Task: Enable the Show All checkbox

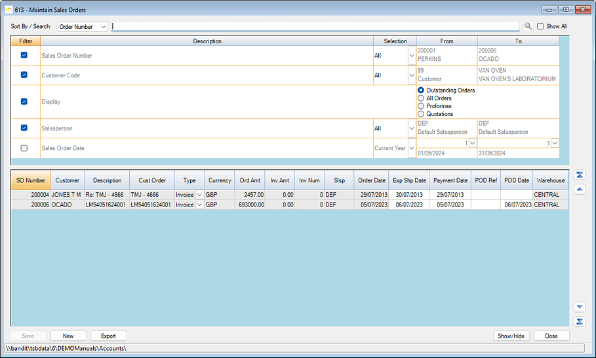Action: click(x=540, y=27)
